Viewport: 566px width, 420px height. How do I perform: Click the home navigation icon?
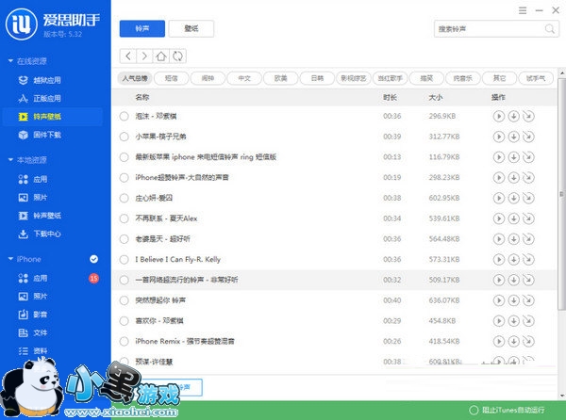pos(161,57)
